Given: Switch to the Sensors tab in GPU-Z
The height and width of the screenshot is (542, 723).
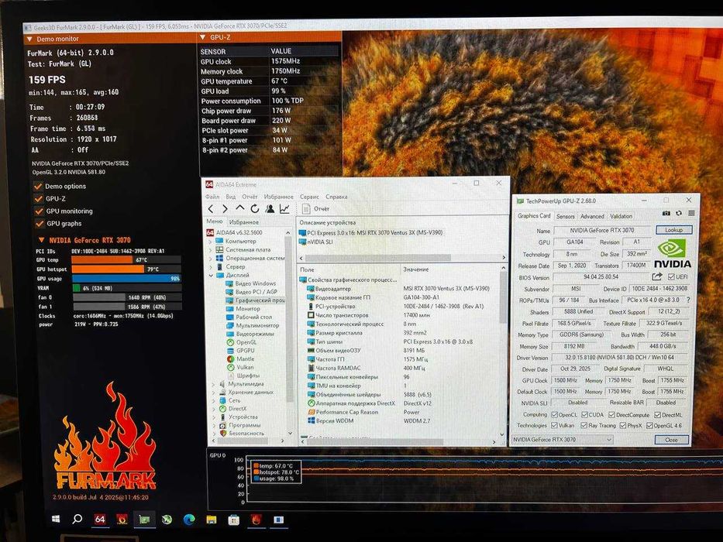Looking at the screenshot, I should click(566, 216).
